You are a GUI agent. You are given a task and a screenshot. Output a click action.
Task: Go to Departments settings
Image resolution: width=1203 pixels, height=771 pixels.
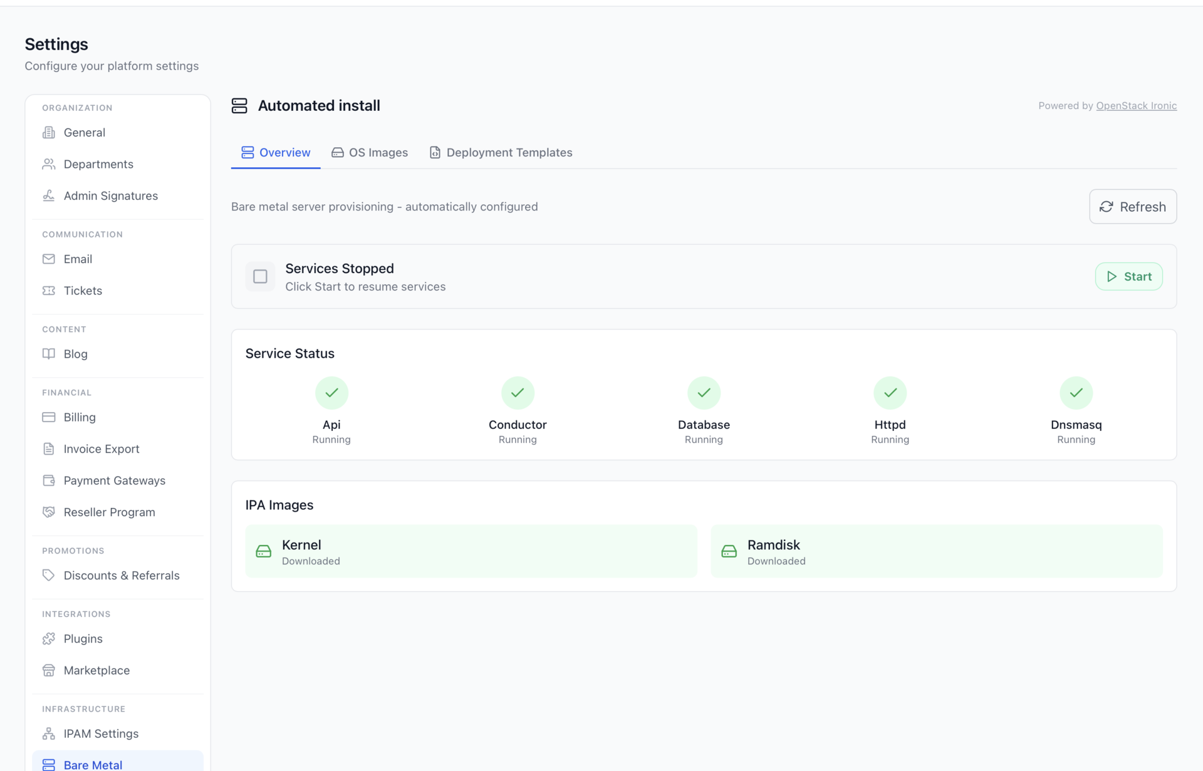118,164
